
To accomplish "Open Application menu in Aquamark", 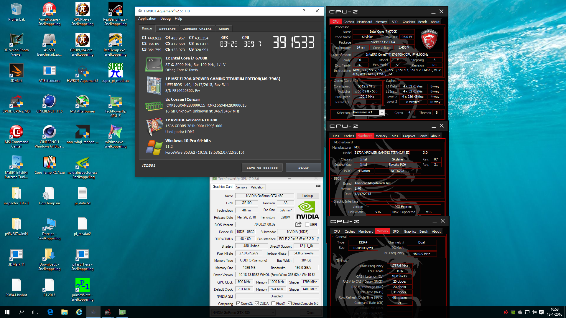I will 147,19.
